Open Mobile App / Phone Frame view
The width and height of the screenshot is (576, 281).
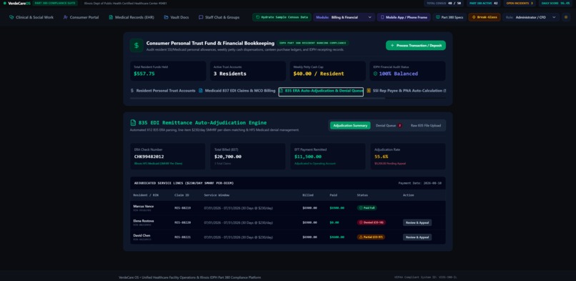[404, 17]
